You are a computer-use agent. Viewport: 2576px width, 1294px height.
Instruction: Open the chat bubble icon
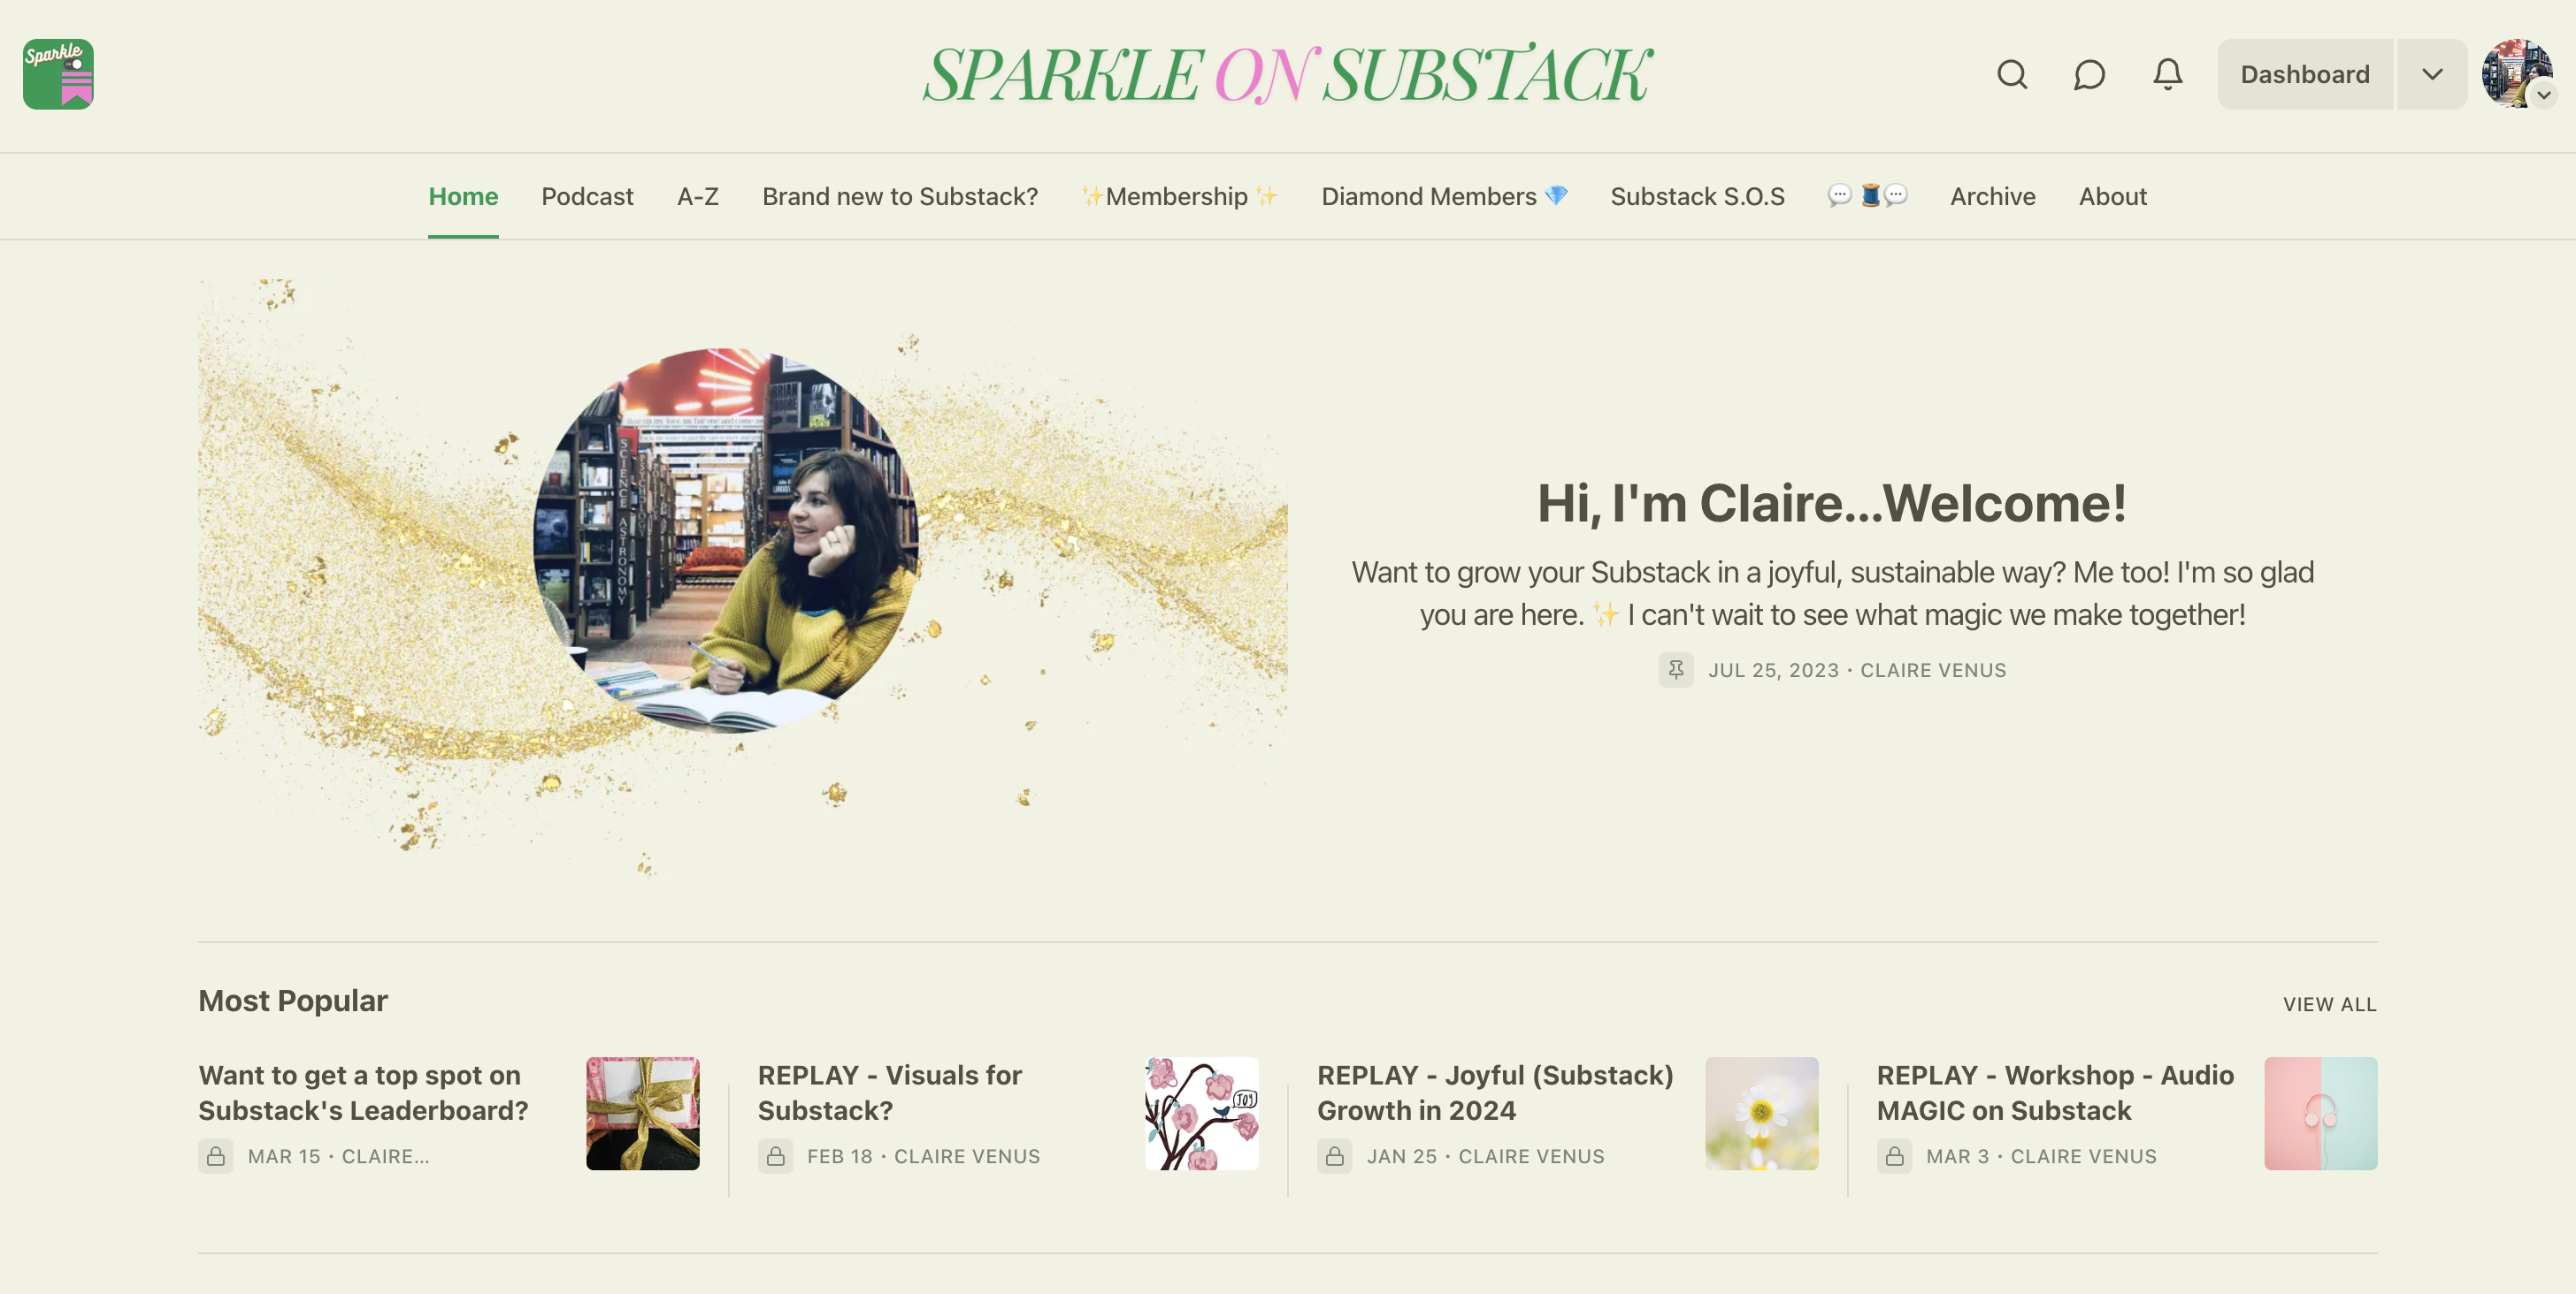(x=2089, y=75)
